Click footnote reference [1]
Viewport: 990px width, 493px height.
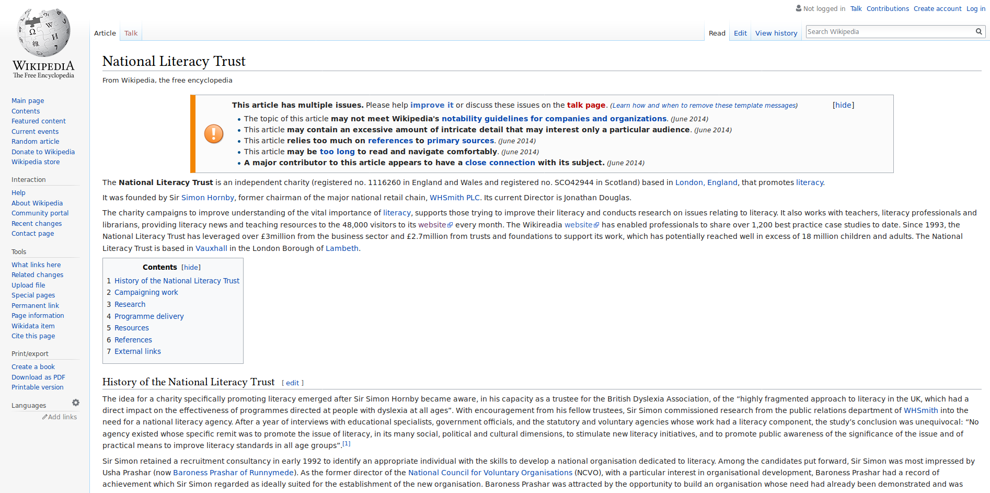pos(346,443)
